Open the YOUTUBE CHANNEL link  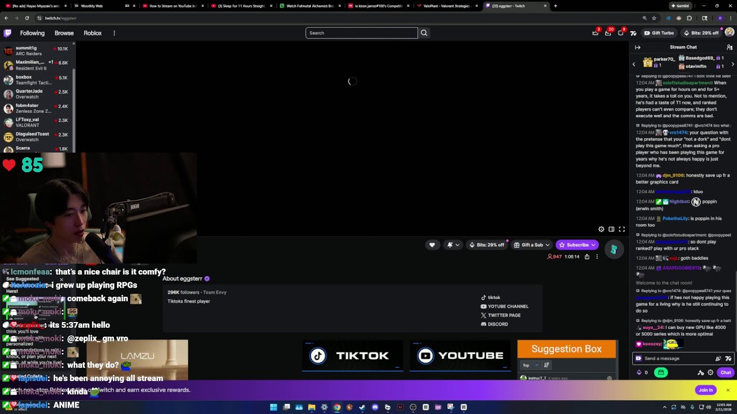click(x=504, y=306)
